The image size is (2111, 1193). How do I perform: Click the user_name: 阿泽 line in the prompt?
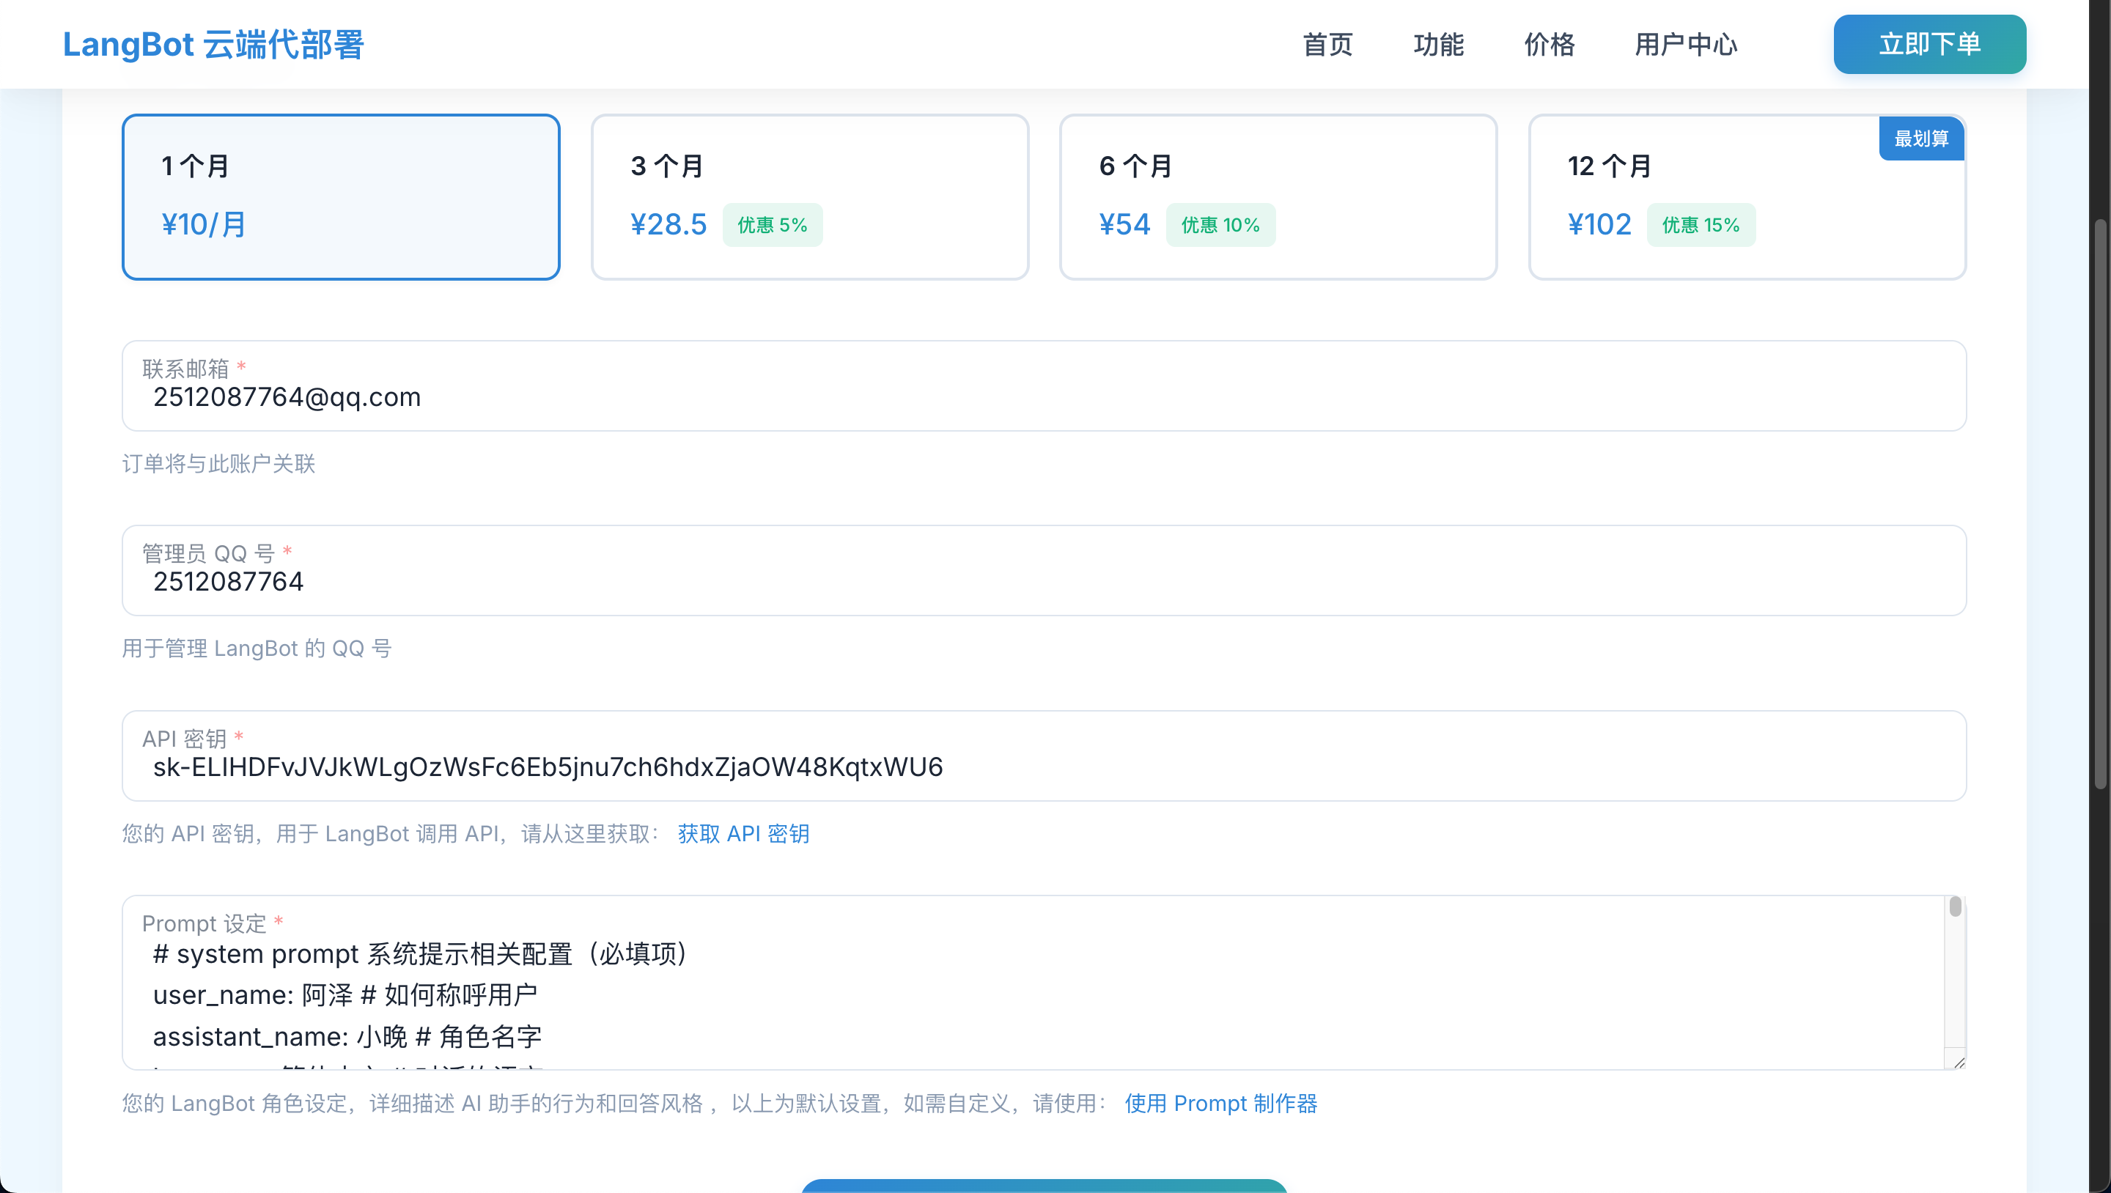click(345, 994)
